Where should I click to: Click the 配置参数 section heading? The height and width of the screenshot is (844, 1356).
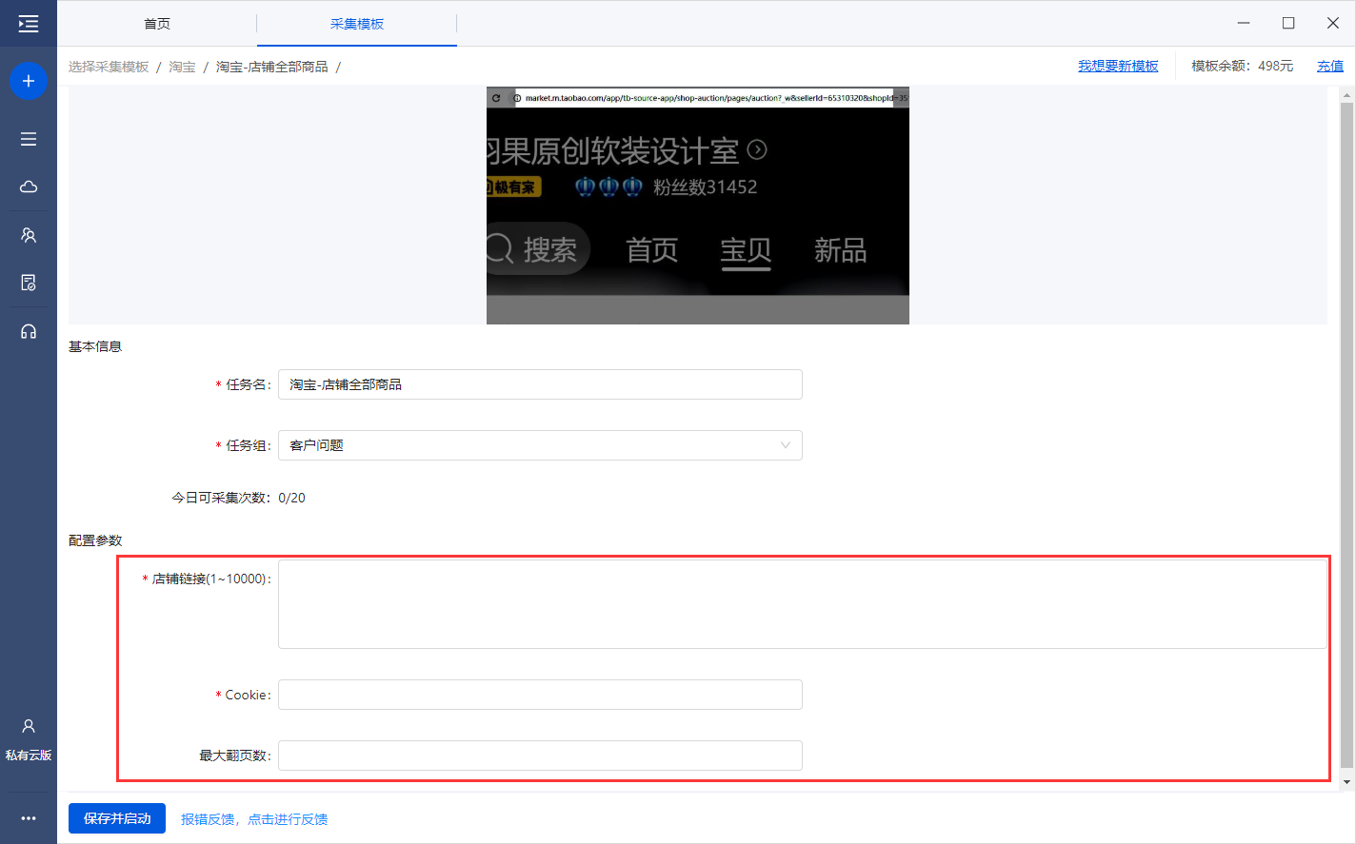point(95,540)
